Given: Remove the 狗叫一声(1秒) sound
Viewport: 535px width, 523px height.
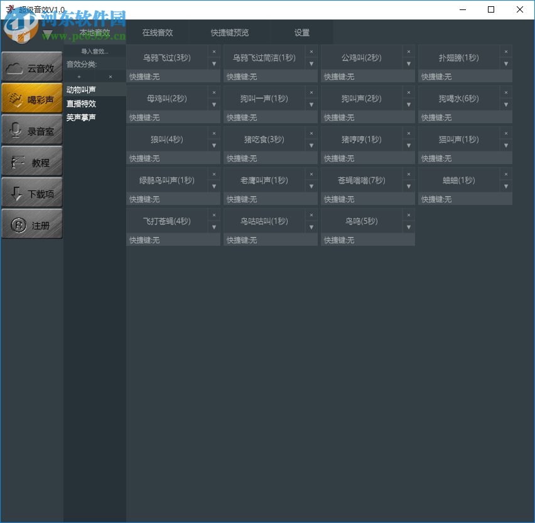Looking at the screenshot, I should click(x=311, y=92).
